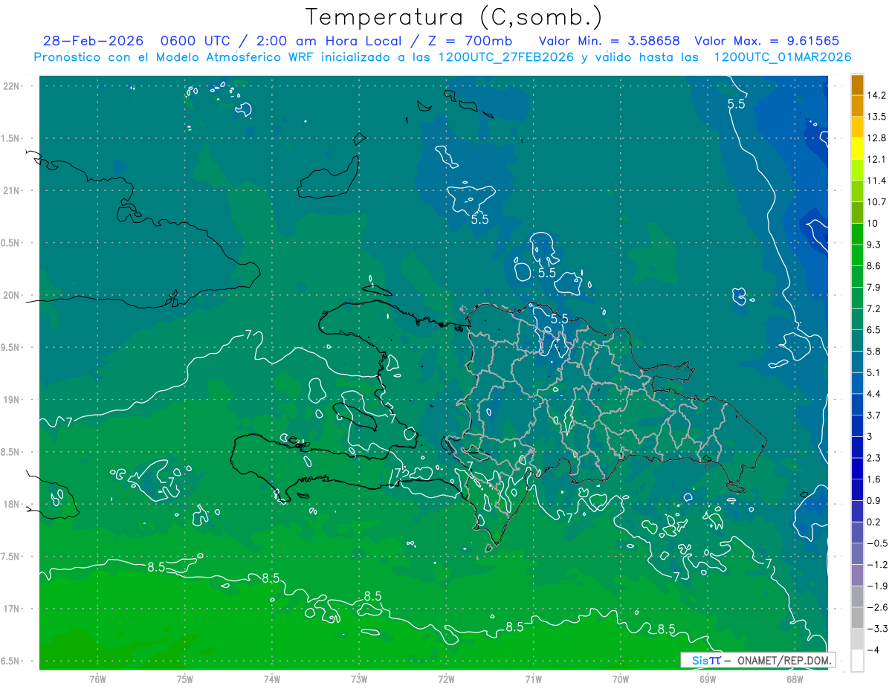Click the 13.5 value on color scale
This screenshot has width=892, height=689.
click(877, 117)
